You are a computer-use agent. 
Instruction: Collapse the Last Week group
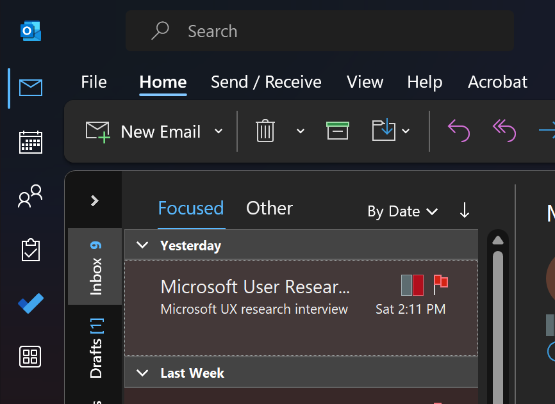(x=143, y=373)
